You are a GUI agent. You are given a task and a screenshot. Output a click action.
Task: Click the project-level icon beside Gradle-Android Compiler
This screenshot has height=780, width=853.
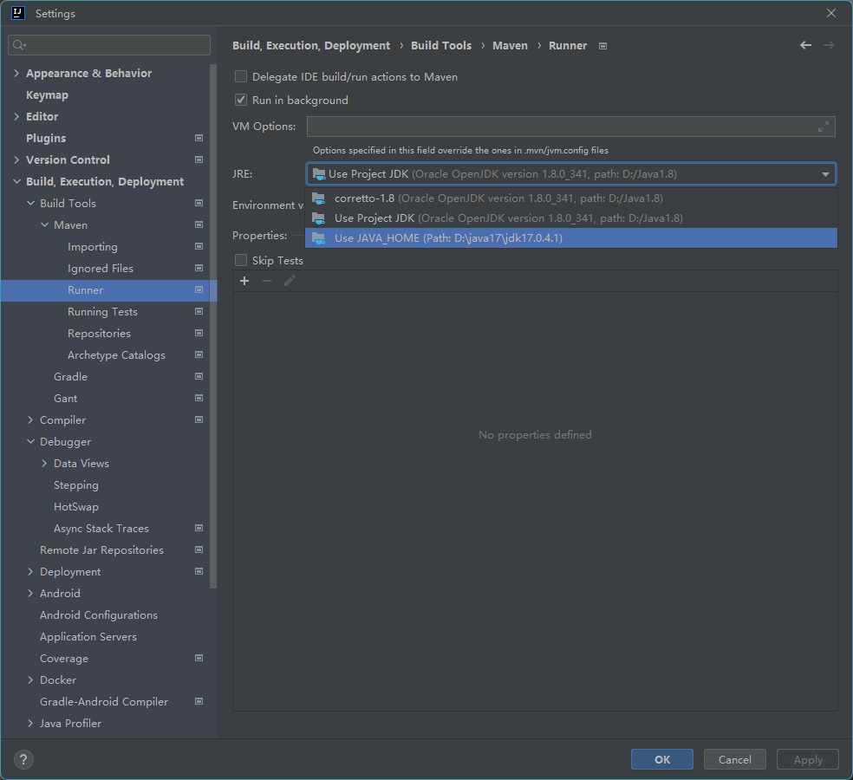199,701
